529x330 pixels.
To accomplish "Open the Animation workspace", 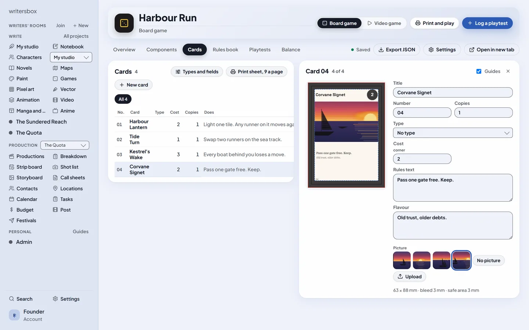I will [24, 100].
